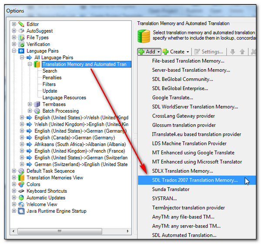Screen dimensions: 261x244
Task: Click the AutoSuggest icon in tree
Action: point(21,31)
